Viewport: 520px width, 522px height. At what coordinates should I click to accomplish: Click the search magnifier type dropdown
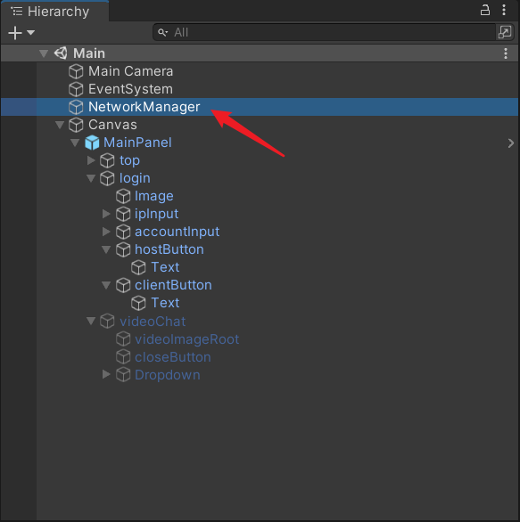point(162,32)
